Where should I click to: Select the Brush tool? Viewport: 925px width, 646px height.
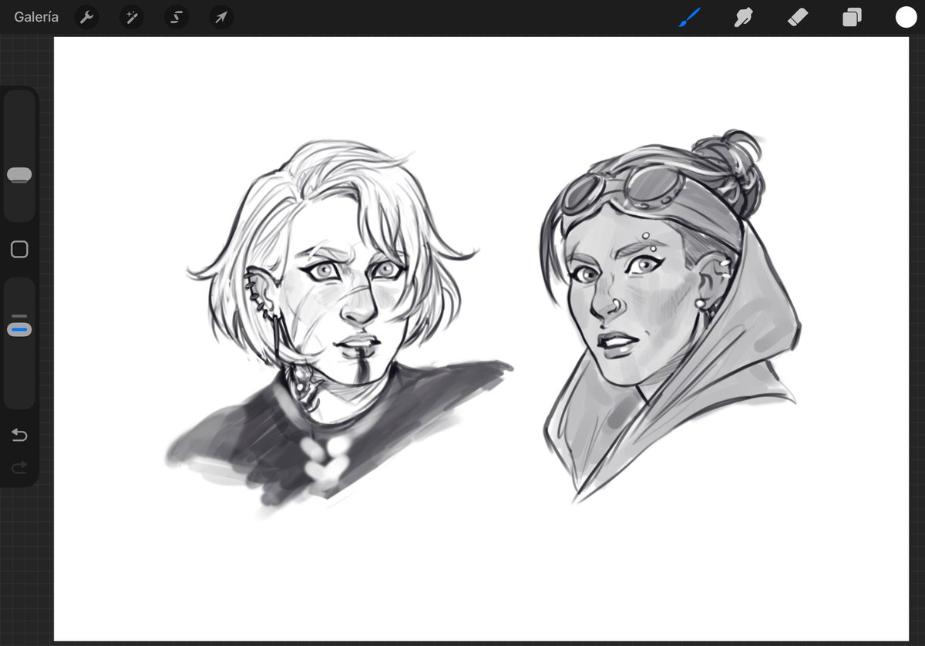pos(688,17)
